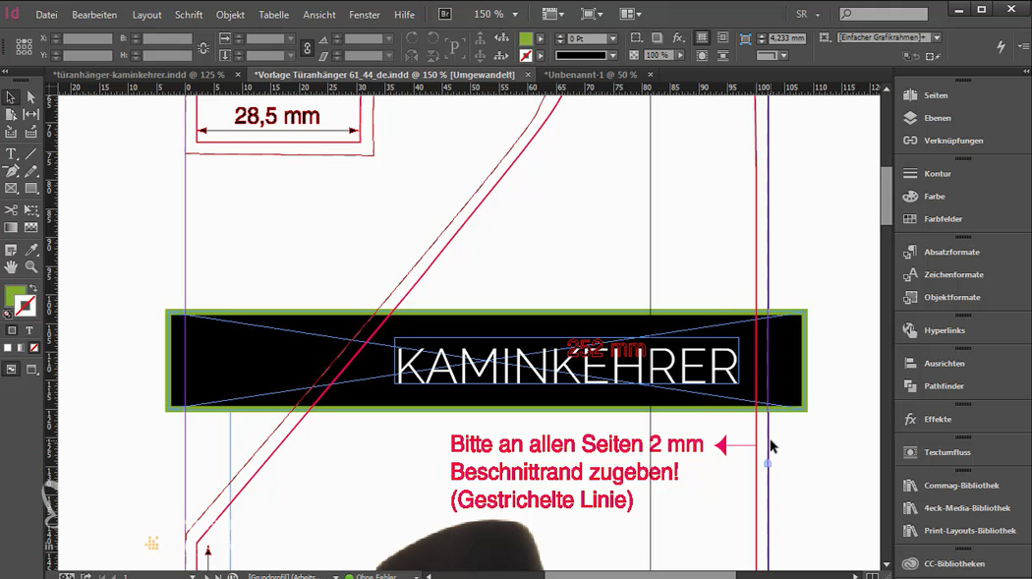Select the Direct Selection tool

coord(30,97)
